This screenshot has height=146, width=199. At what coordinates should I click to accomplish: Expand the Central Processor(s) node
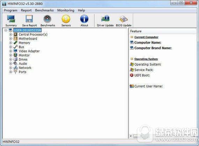[11, 34]
